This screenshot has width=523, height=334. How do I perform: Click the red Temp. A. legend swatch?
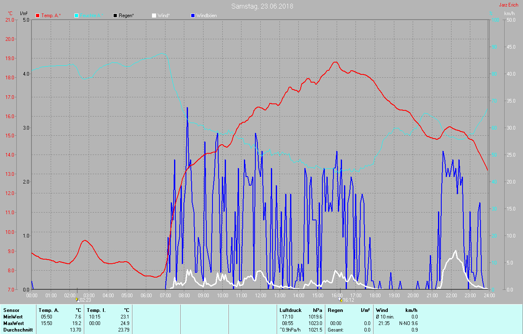tap(38, 16)
